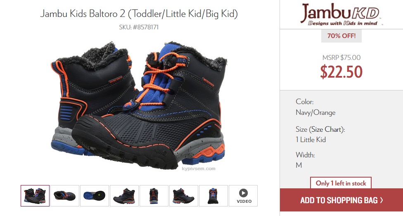Open the fourth thumbnail, outer side view

click(x=124, y=196)
